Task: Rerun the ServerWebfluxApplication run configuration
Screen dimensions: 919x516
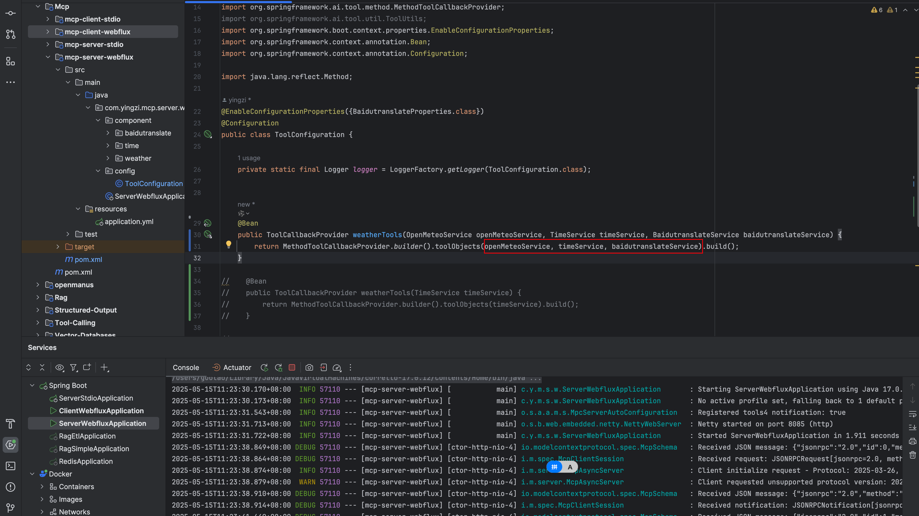Action: click(x=264, y=368)
